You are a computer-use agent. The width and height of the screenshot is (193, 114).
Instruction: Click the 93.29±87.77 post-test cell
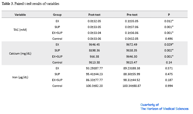(x=94, y=68)
